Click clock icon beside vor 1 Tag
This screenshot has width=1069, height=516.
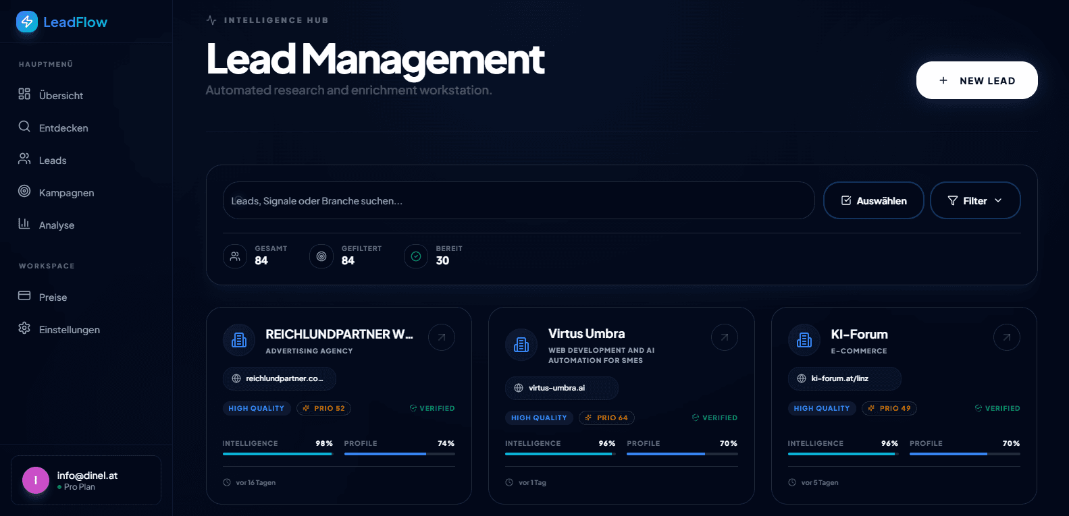(x=509, y=482)
